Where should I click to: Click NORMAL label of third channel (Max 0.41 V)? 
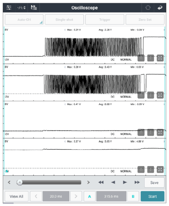126,134
